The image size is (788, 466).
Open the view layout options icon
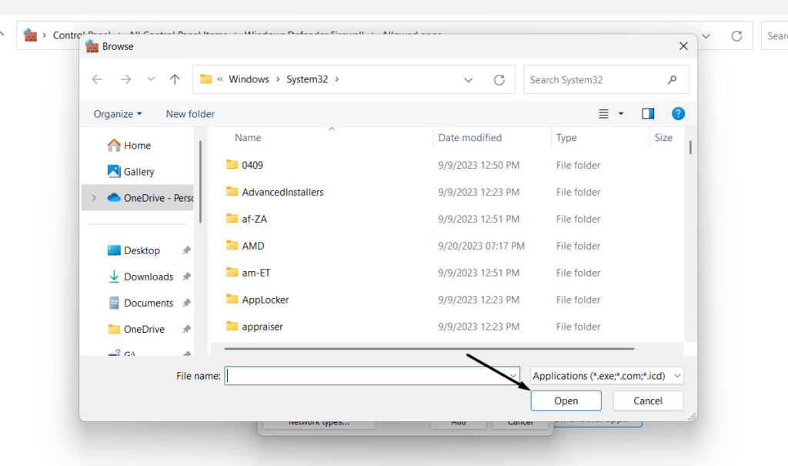pyautogui.click(x=604, y=113)
